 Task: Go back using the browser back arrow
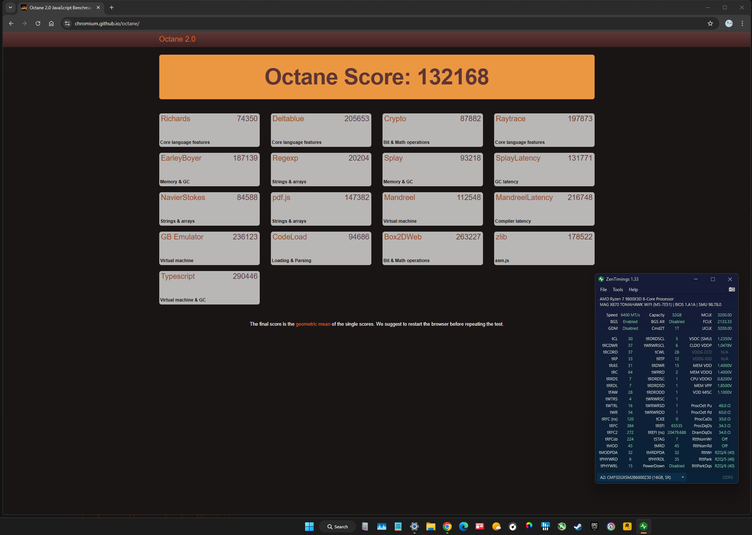click(11, 23)
